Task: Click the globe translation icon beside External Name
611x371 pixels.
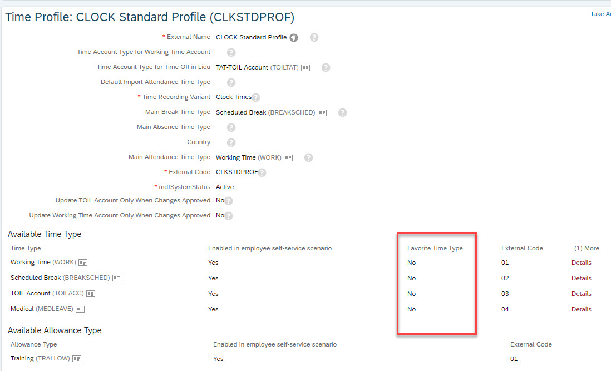Action: point(294,38)
